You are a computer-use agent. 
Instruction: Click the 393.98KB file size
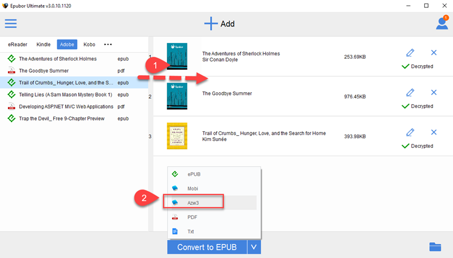[355, 136]
